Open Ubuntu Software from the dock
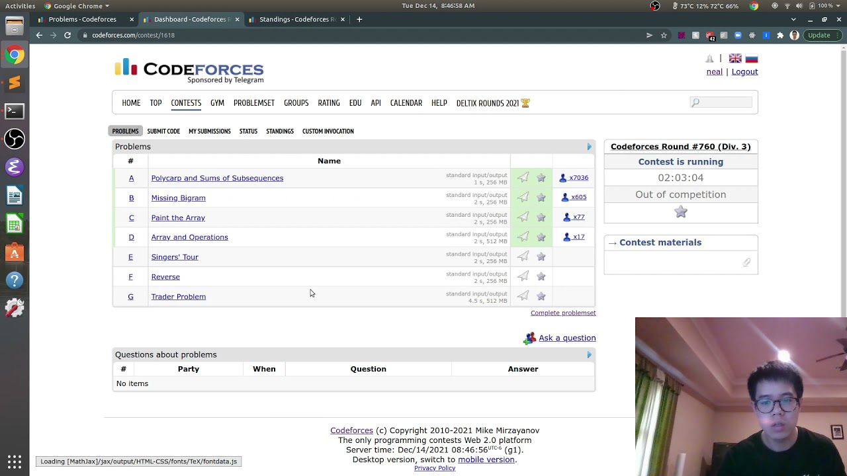The height and width of the screenshot is (476, 847). (14, 253)
